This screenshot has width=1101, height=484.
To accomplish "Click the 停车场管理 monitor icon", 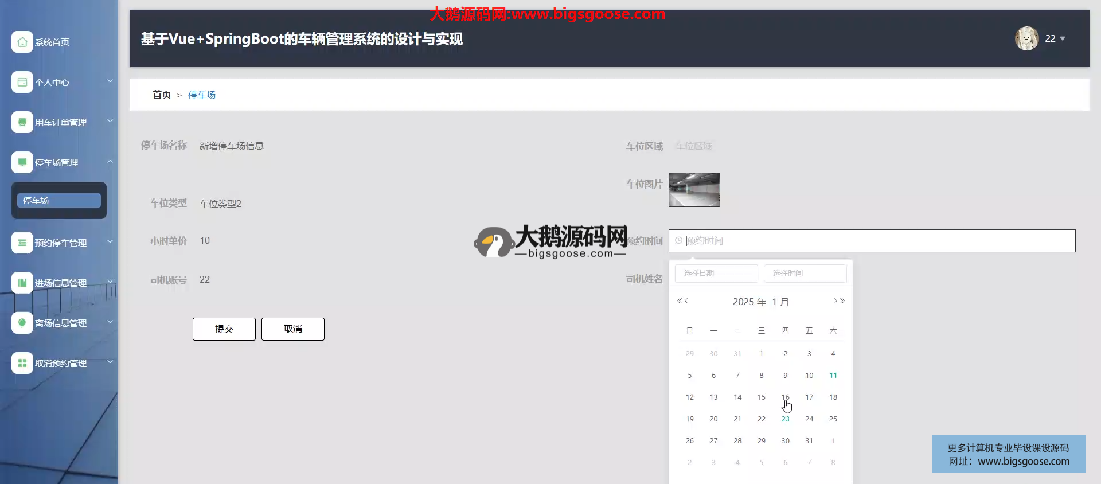I will (22, 162).
